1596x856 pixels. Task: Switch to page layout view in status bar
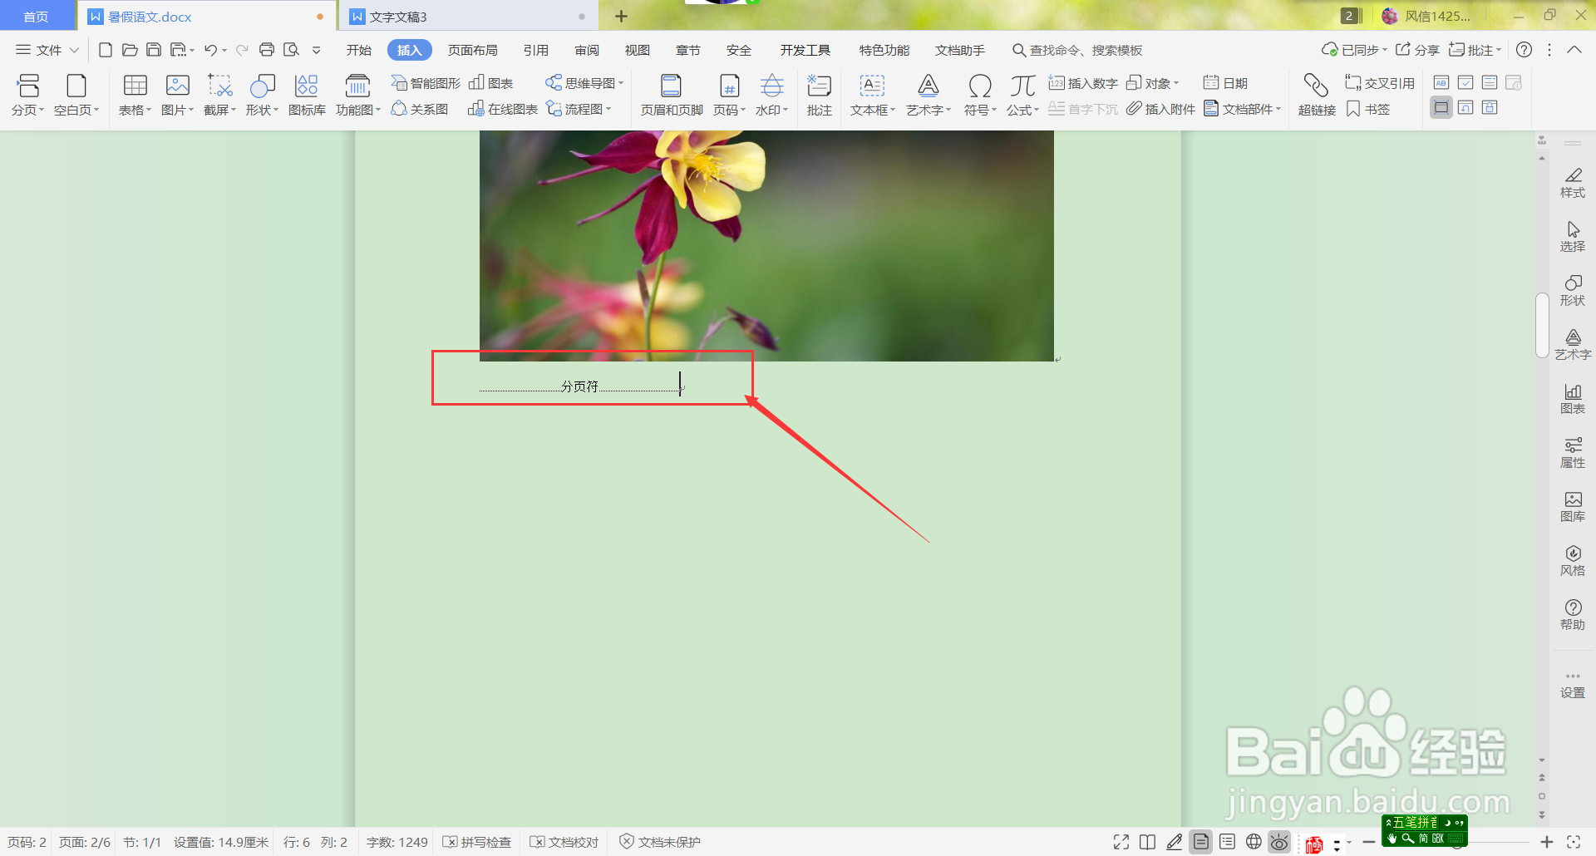[1201, 842]
